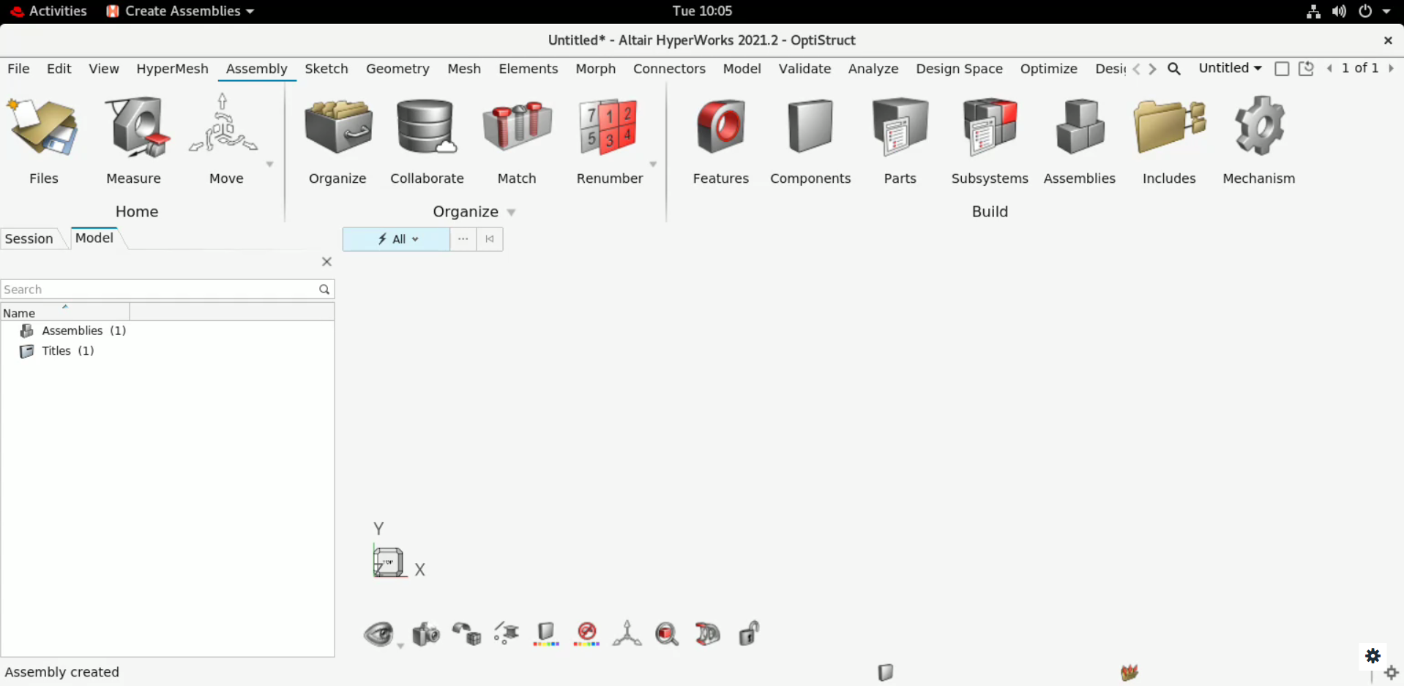Click the unlocked padlock icon
The width and height of the screenshot is (1404, 686).
tap(749, 633)
